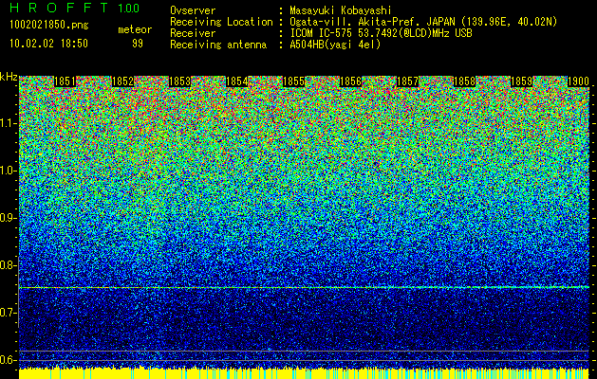This screenshot has width=597, height=379.
Task: Click the meteor label
Action: [x=135, y=29]
